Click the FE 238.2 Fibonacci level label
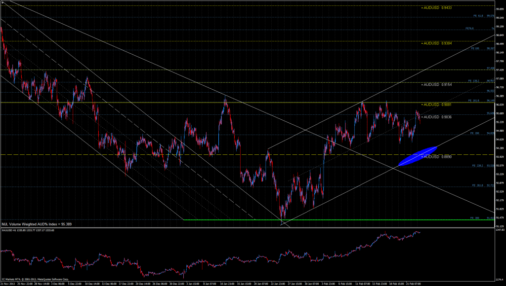 pos(478,166)
